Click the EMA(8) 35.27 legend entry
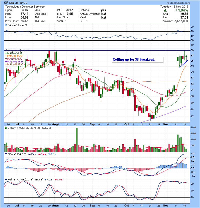 [13, 56]
